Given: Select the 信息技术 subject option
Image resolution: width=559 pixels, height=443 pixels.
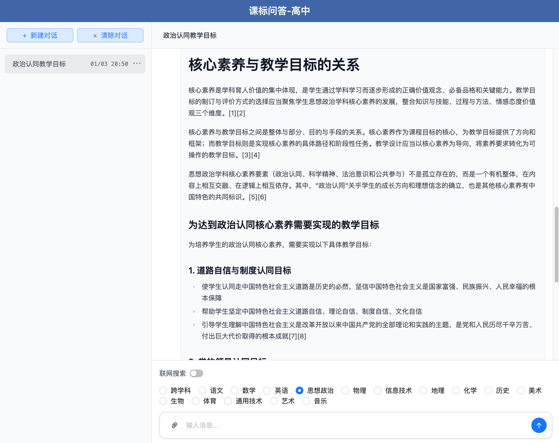Looking at the screenshot, I should point(377,390).
